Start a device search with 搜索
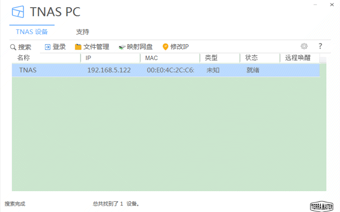 21,47
